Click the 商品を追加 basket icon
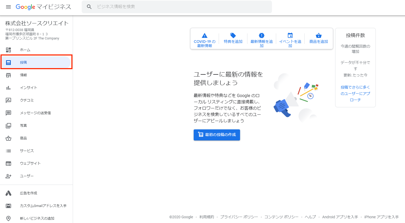This screenshot has width=405, height=223. pos(319,36)
